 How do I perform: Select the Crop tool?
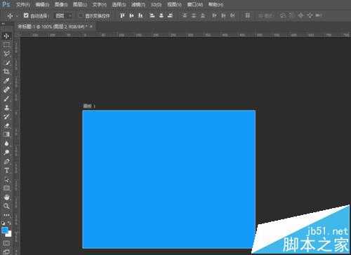6,71
